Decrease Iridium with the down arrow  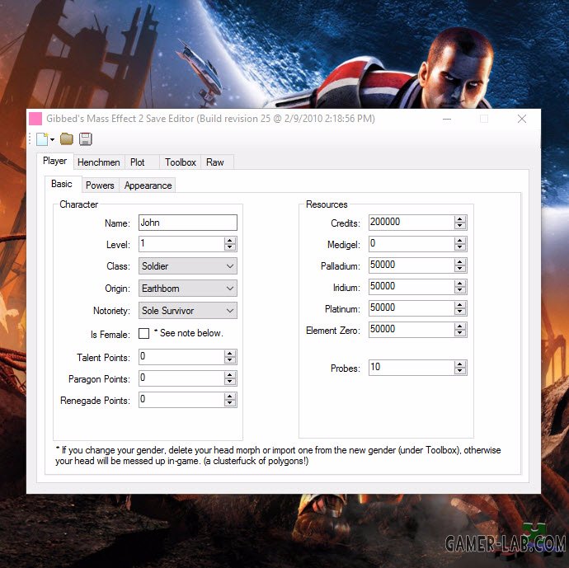(460, 290)
